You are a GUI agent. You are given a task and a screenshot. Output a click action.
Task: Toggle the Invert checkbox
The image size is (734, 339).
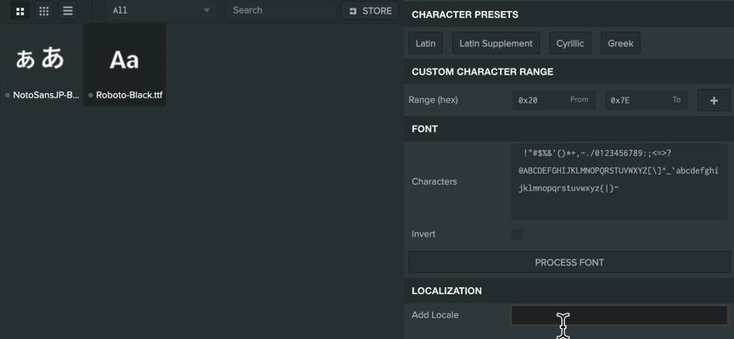coord(517,234)
